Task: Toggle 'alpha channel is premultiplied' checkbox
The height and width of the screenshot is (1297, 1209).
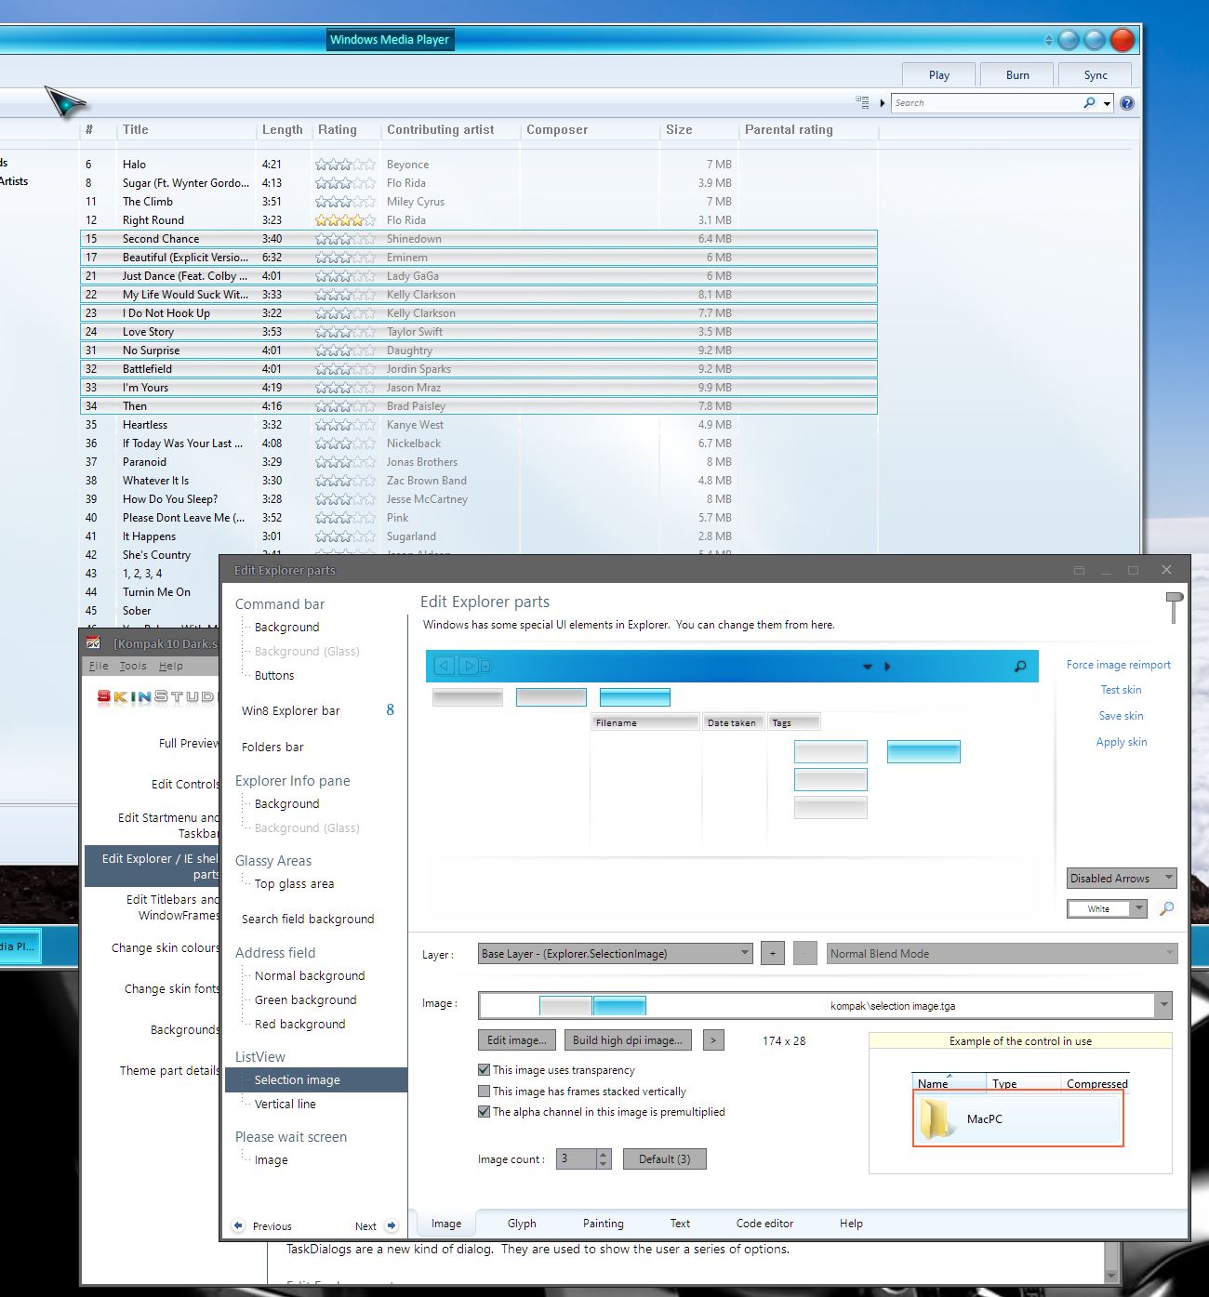Action: [x=484, y=1112]
